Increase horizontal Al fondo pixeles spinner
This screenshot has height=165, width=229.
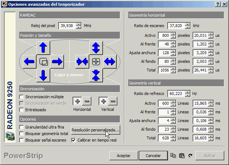click(173, 60)
